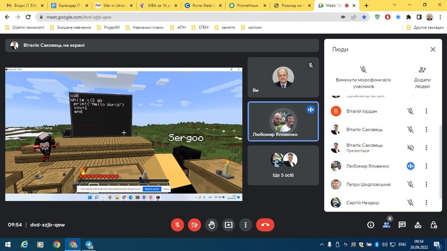
Task: Mute Петро Шидловський microphone icon
Action: pos(410,185)
